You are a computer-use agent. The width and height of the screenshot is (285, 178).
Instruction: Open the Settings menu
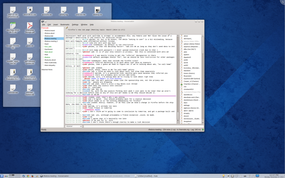(75, 24)
